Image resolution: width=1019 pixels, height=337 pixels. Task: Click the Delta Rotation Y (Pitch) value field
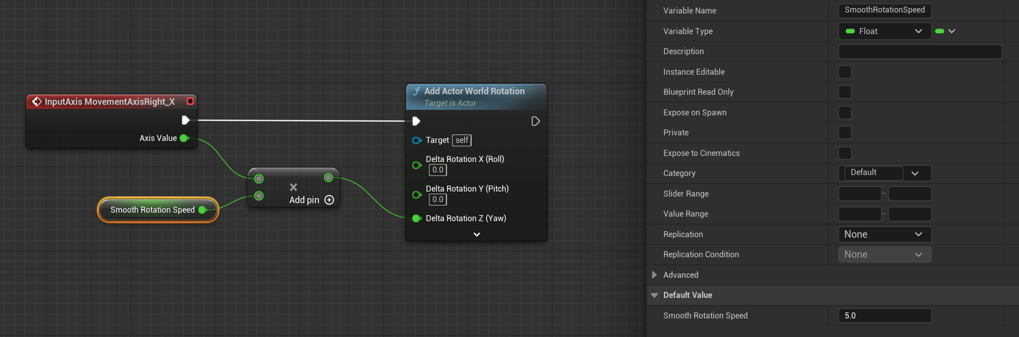[x=438, y=200]
